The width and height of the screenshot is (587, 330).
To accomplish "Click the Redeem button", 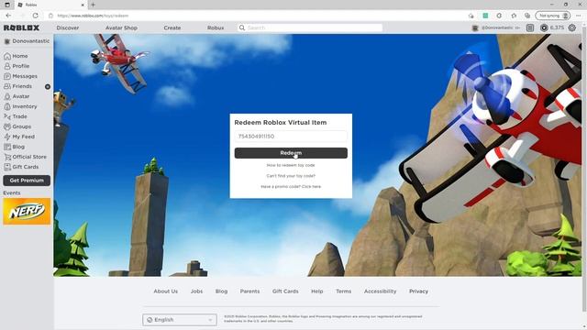I will point(291,153).
